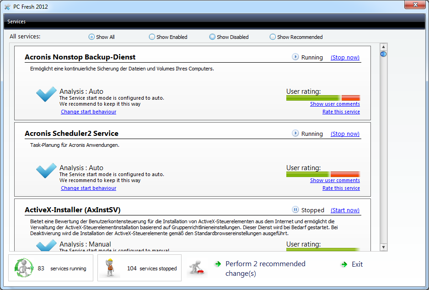429x290 pixels.
Task: Click the 'Running' status of Acronis Nonstop Backup-Dienst
Action: pyautogui.click(x=312, y=58)
